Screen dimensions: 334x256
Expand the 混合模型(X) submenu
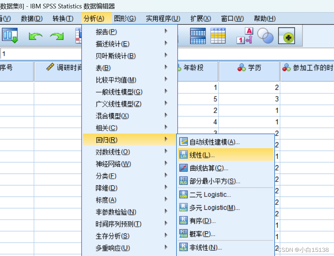130,116
